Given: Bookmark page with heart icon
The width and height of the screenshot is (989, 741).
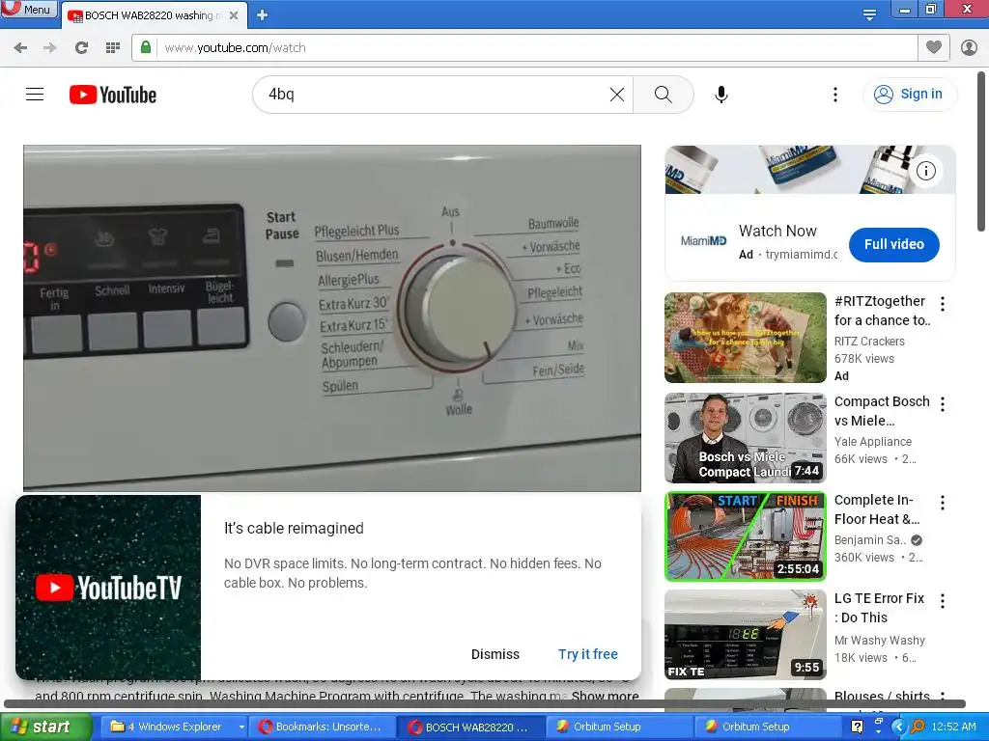Looking at the screenshot, I should pyautogui.click(x=934, y=48).
